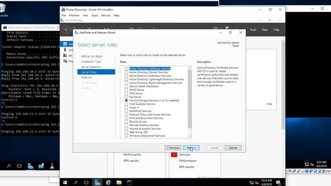This screenshot has width=331, height=186.
Task: Tick the Hyper-V role checkbox
Action: click(x=126, y=107)
